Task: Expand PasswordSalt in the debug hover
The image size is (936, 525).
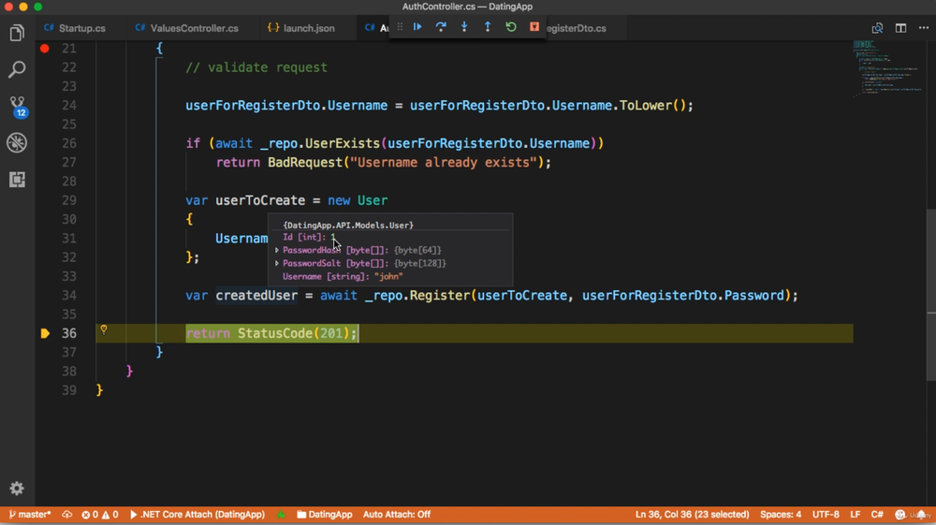Action: [x=277, y=264]
